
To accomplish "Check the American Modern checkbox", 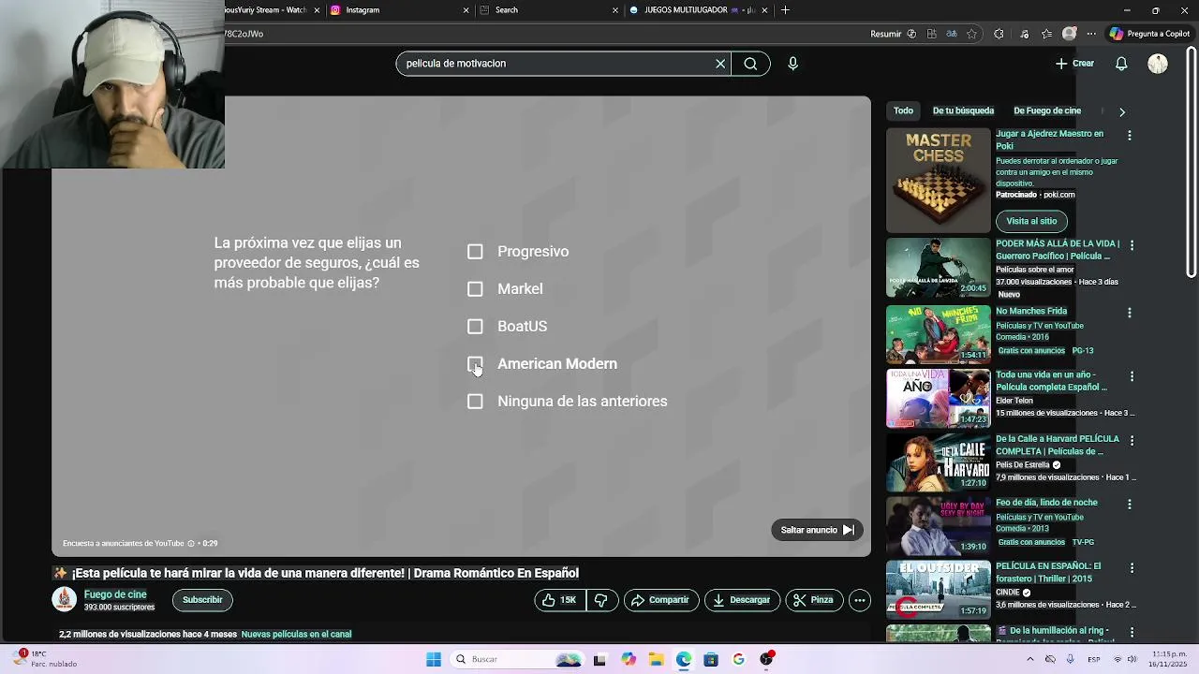I will tap(475, 364).
